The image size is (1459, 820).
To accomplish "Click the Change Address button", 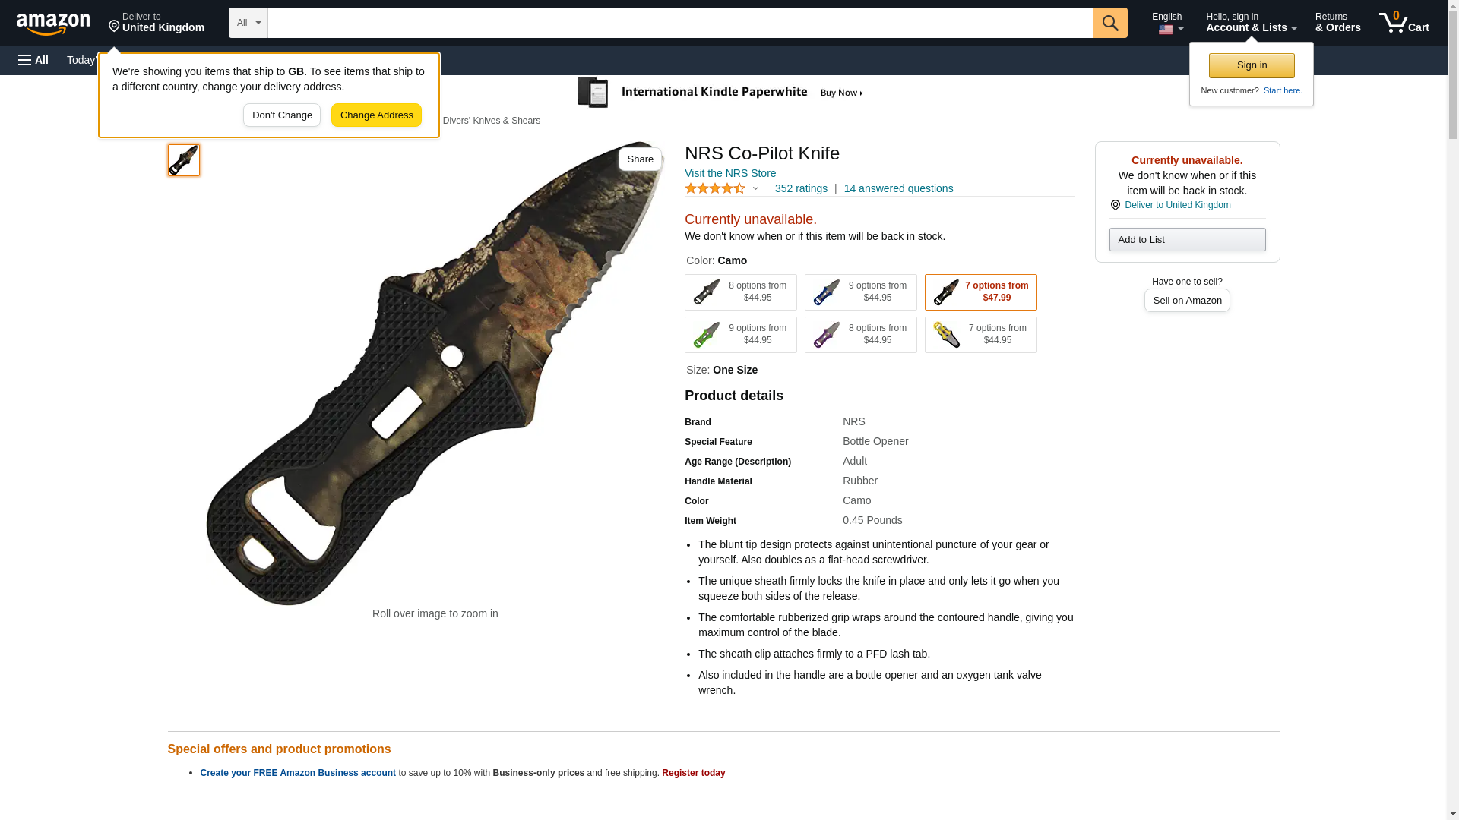I will pos(376,115).
